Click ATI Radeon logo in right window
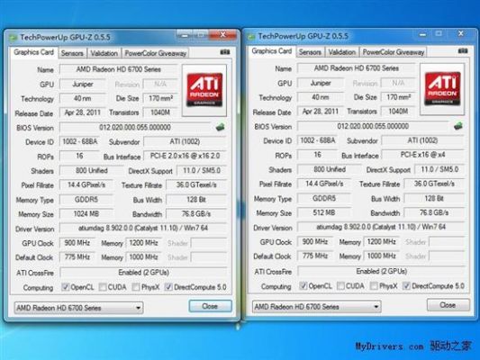 (442, 89)
